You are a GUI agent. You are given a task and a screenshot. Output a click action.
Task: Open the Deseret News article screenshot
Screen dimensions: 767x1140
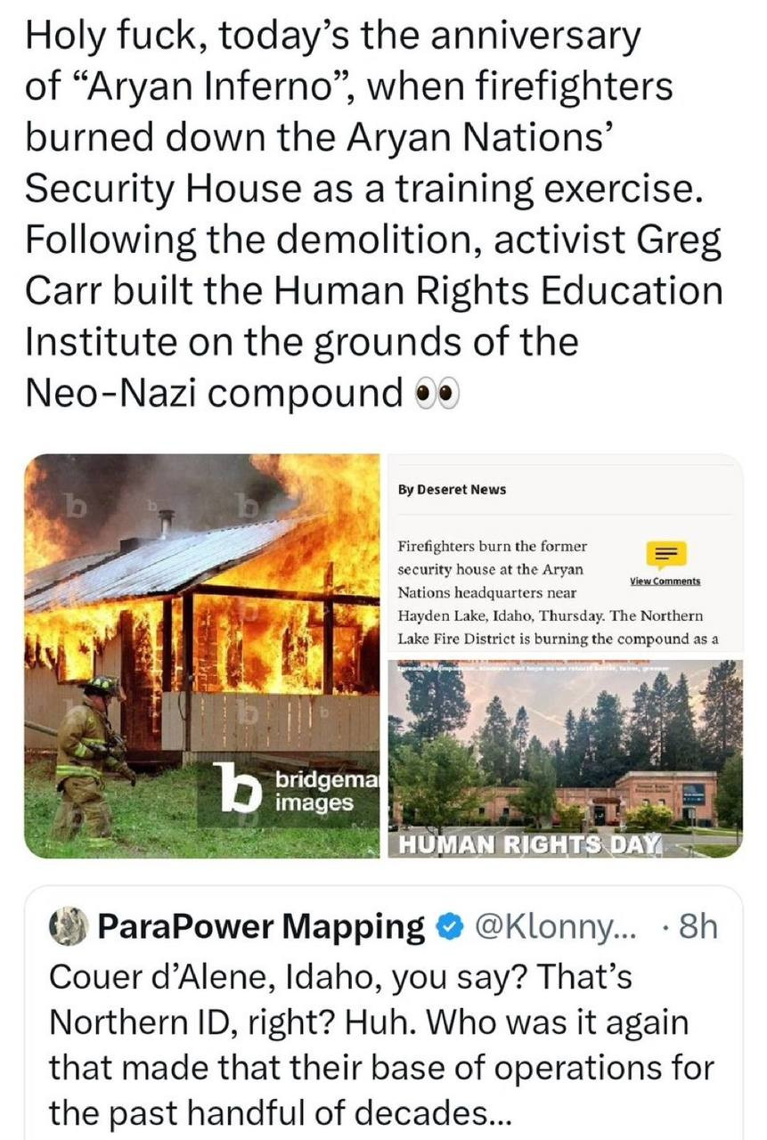coord(563,557)
